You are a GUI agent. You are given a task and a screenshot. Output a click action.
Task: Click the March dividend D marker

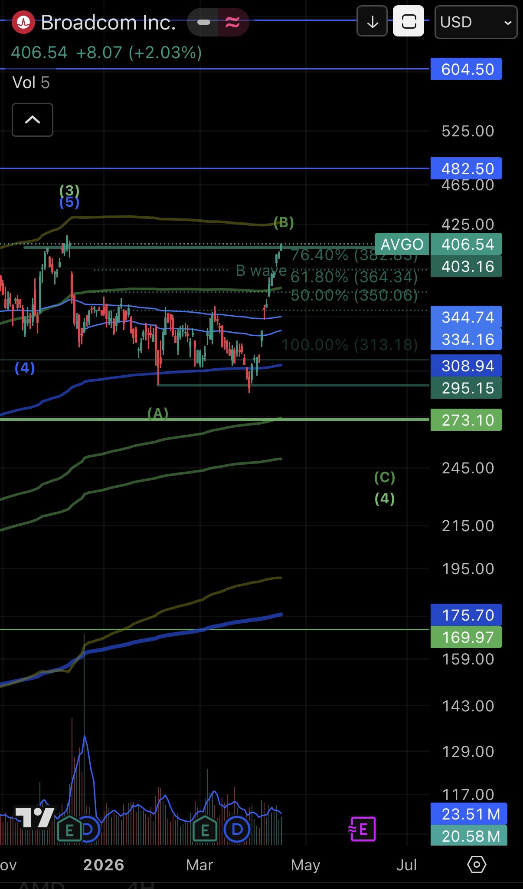coord(237,830)
